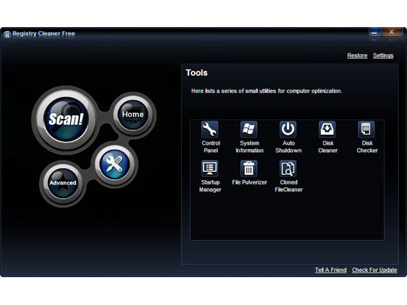The height and width of the screenshot is (305, 407).
Task: Go to the Home section
Action: (133, 114)
